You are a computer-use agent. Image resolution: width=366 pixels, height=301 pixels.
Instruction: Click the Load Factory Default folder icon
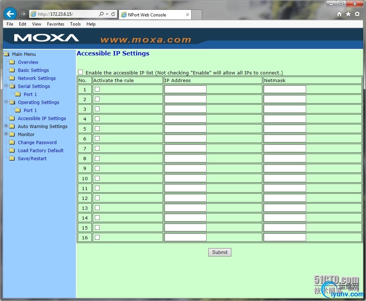point(12,150)
